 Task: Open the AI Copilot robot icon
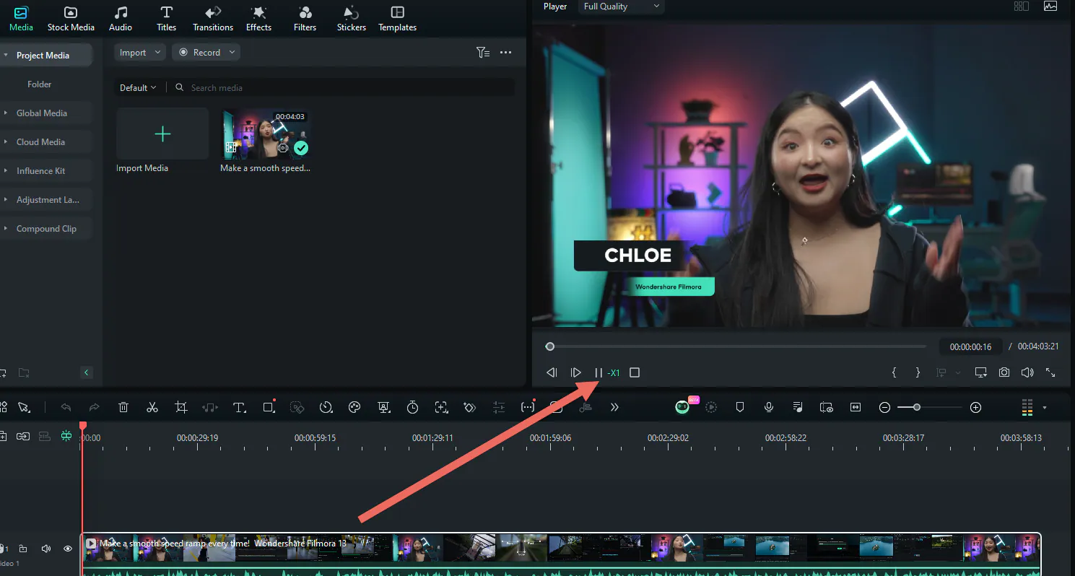click(x=682, y=407)
